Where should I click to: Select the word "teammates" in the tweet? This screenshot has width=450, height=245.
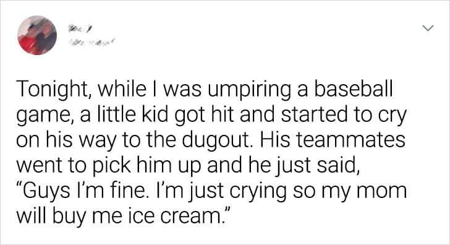point(351,140)
